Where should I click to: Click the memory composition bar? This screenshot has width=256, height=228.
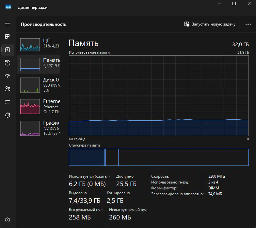[159, 157]
